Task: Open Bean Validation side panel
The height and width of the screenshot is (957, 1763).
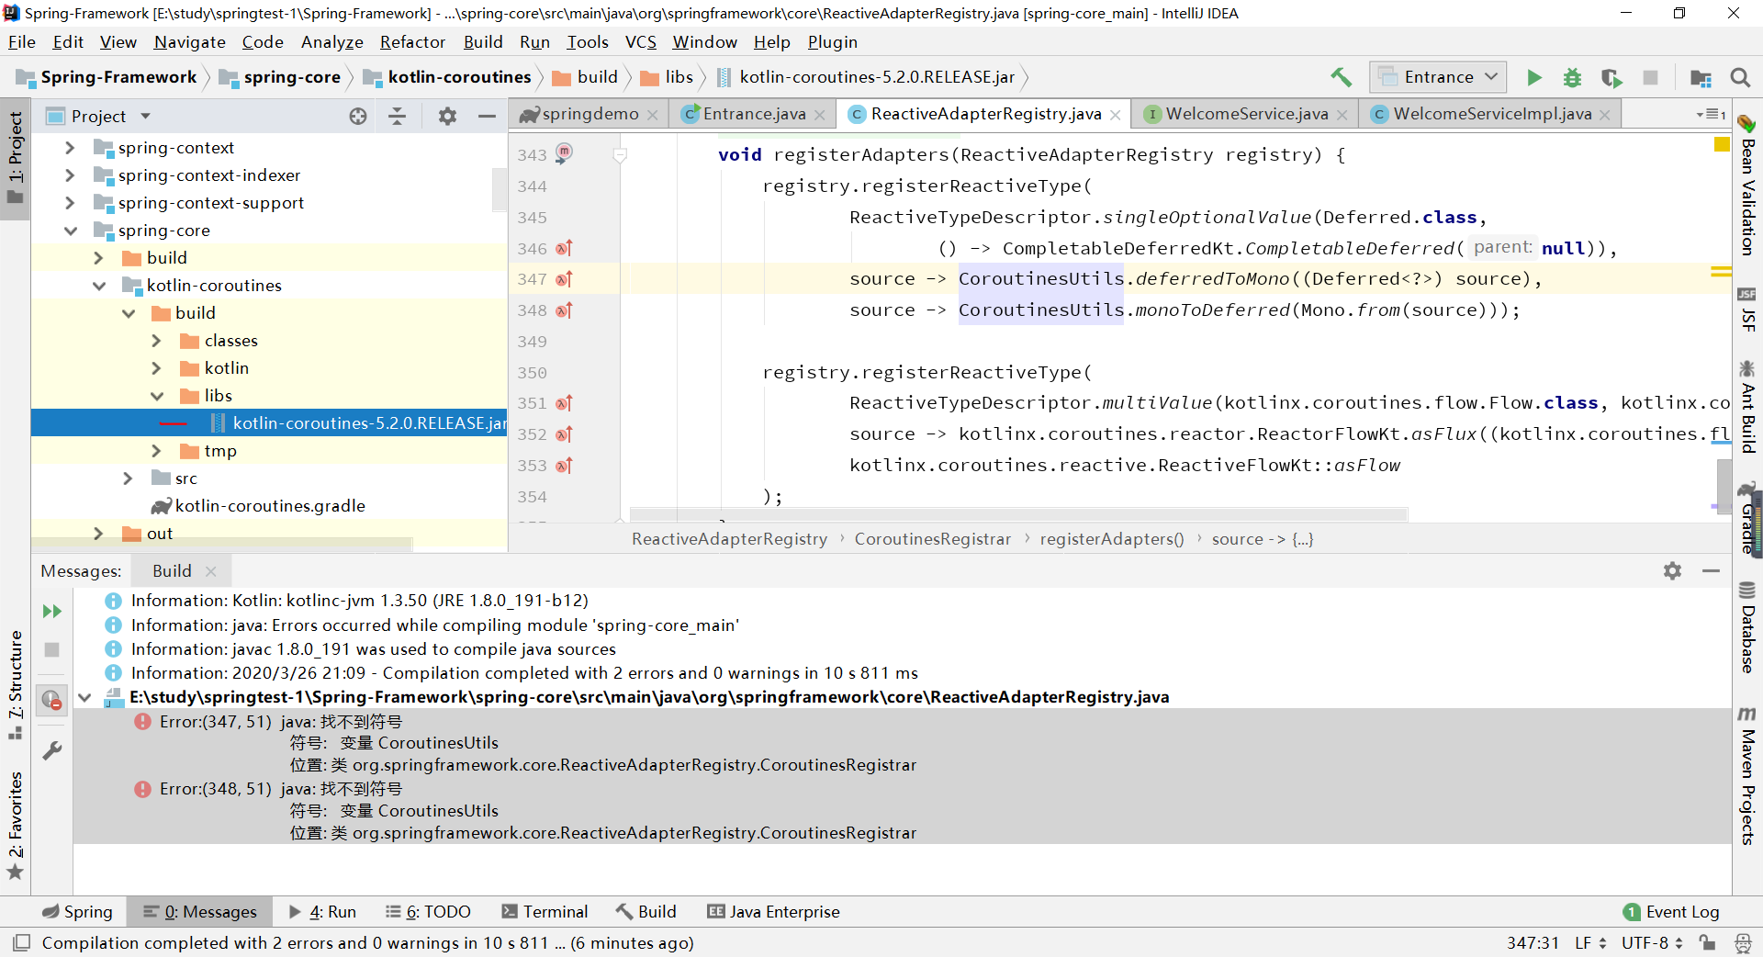Action: click(1747, 186)
